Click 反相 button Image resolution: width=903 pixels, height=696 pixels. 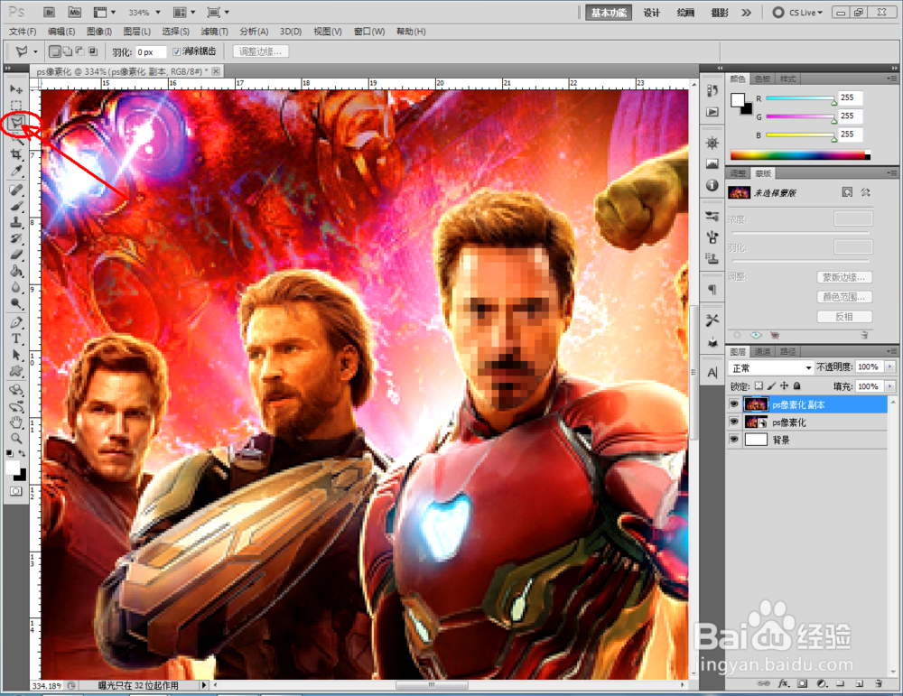click(x=843, y=317)
